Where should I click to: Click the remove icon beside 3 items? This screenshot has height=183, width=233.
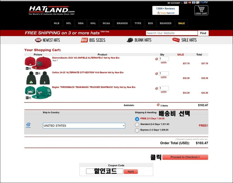158,105
